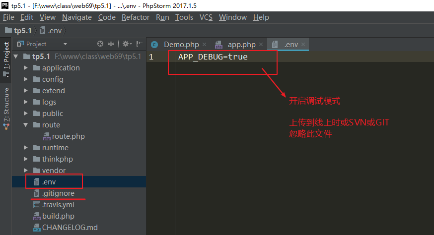The height and width of the screenshot is (235, 434).
Task: Open the Tools menu
Action: click(x=184, y=17)
